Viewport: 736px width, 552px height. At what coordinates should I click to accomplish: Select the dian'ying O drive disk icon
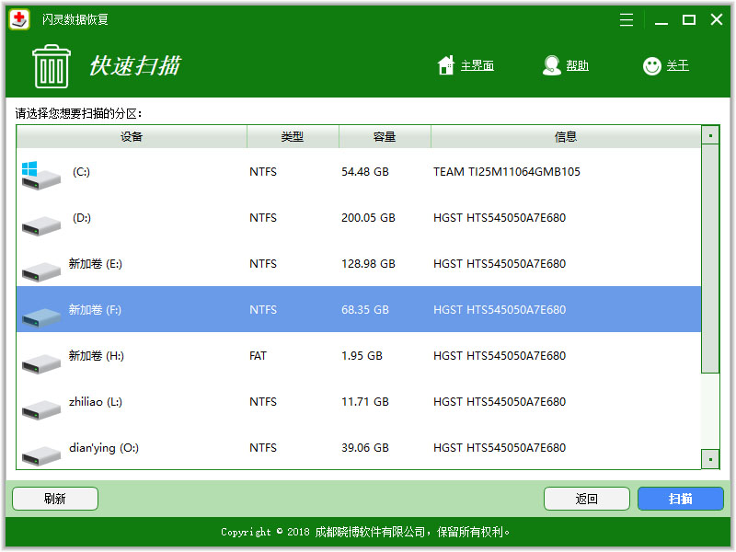tap(41, 455)
